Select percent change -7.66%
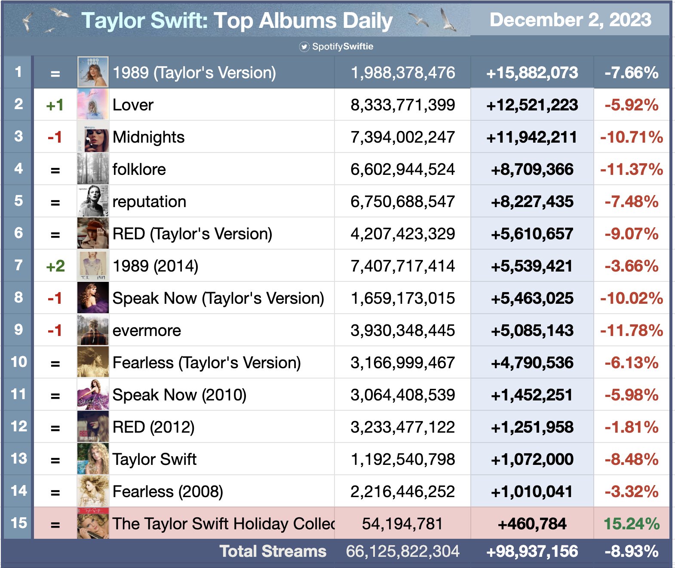Viewport: 675px width, 568px height. pyautogui.click(x=632, y=73)
